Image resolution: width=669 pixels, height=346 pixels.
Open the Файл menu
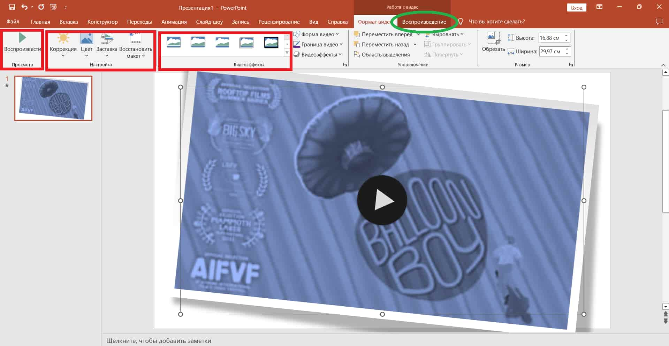tap(13, 22)
